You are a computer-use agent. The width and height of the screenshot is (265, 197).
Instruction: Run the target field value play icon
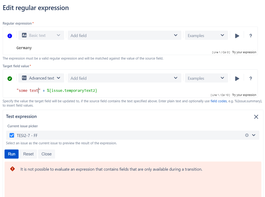237,78
